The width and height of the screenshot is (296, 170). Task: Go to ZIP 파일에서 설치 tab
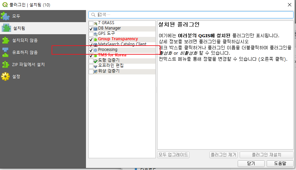(x=43, y=64)
